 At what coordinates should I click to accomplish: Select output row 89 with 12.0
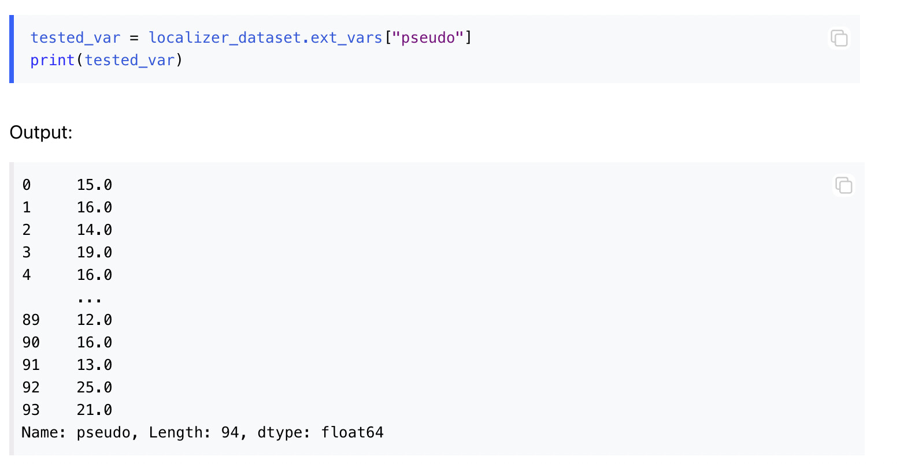pyautogui.click(x=67, y=320)
